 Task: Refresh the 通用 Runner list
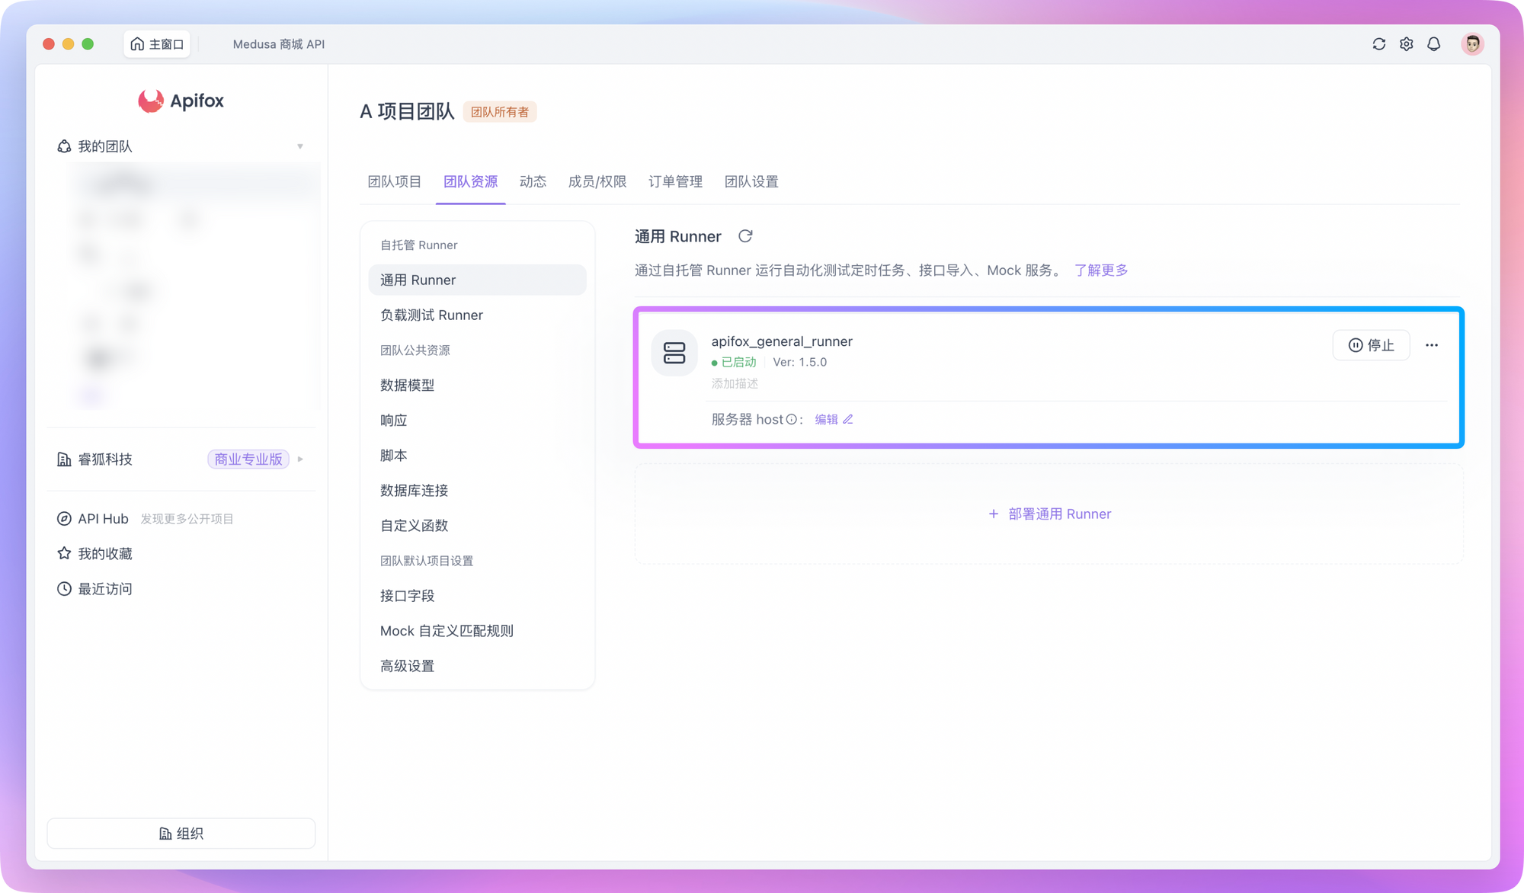[x=745, y=236]
